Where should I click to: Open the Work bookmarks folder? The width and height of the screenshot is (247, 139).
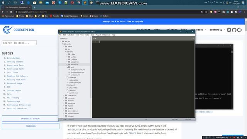pyautogui.click(x=29, y=16)
